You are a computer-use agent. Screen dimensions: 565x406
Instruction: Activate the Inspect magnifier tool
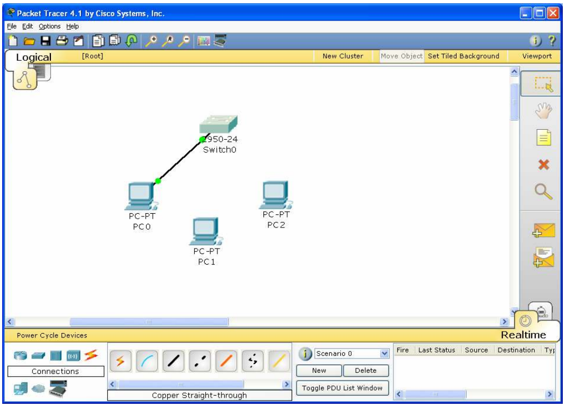pyautogui.click(x=543, y=192)
